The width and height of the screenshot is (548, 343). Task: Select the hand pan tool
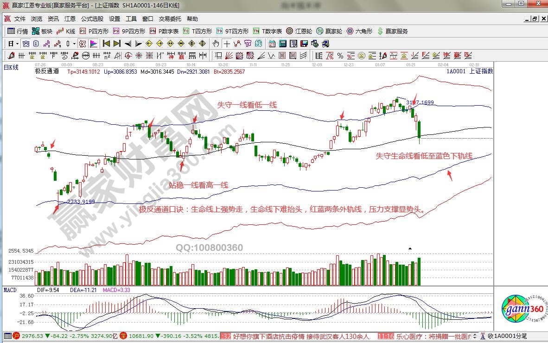click(216, 44)
